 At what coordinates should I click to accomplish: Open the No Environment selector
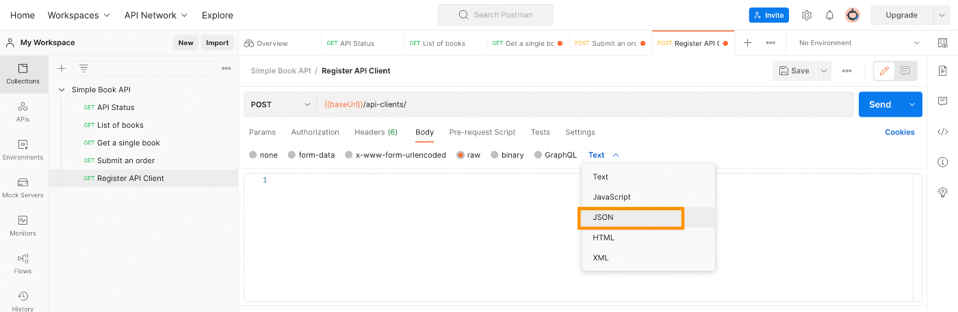pos(859,42)
